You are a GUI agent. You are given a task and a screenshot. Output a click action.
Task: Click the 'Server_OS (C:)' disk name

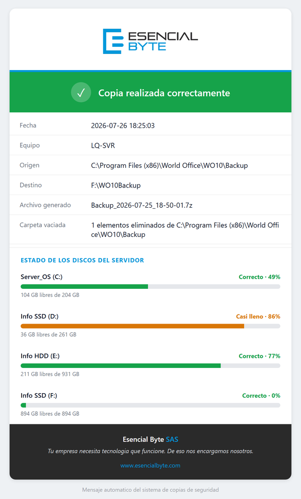click(x=42, y=277)
